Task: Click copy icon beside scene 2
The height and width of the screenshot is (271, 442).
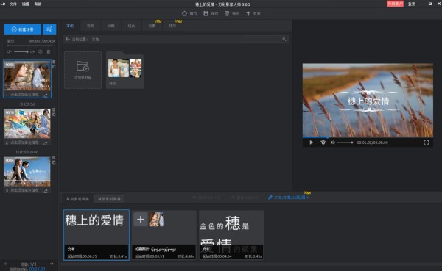Action: (x=54, y=115)
